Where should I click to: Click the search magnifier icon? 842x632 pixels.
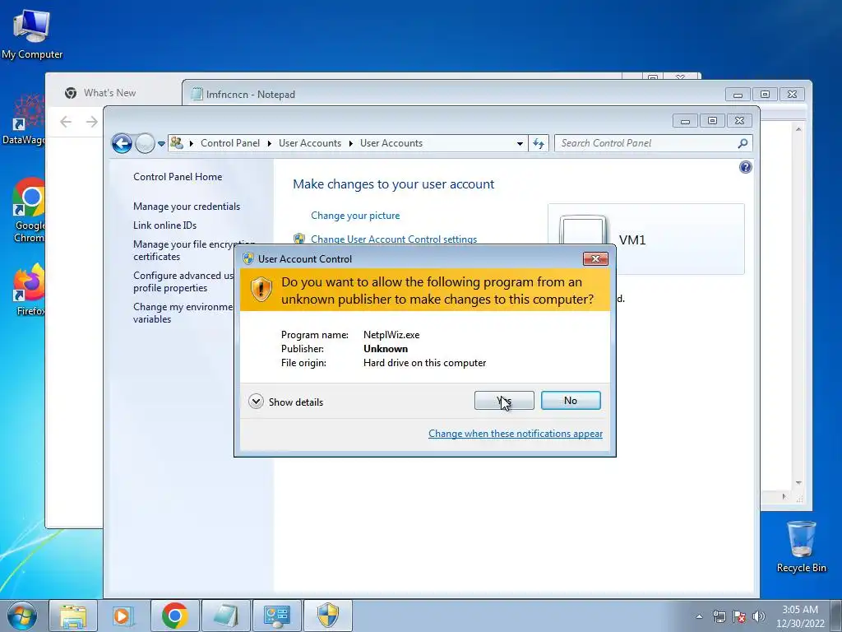coord(743,143)
